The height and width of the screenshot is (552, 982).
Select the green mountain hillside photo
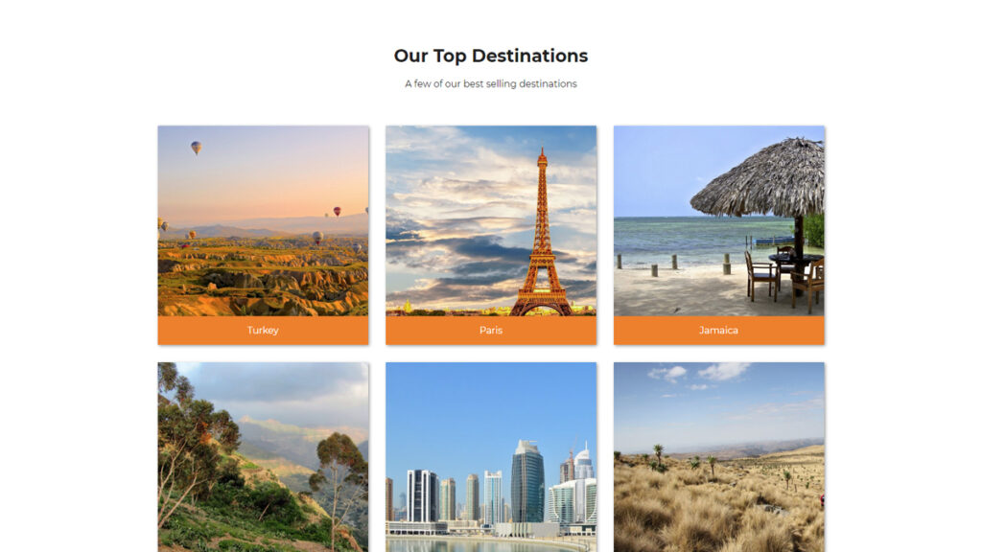click(x=263, y=457)
